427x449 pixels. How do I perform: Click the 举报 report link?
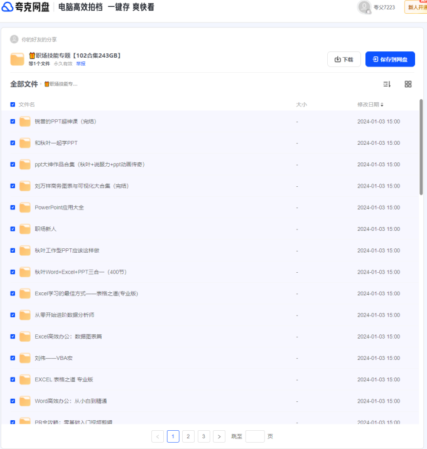pos(81,63)
